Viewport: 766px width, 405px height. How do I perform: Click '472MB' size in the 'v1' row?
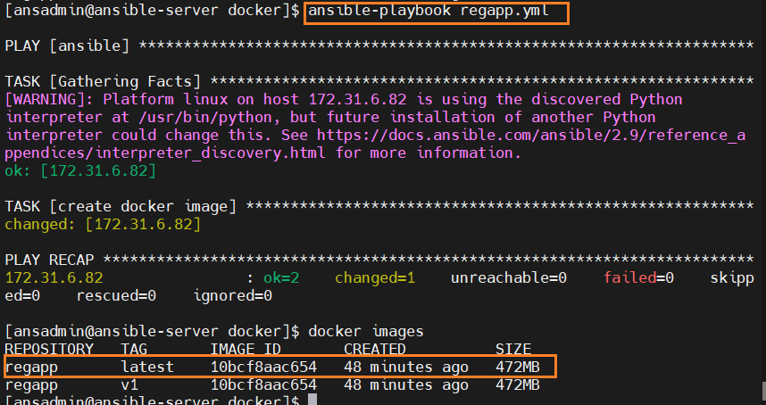coord(518,385)
